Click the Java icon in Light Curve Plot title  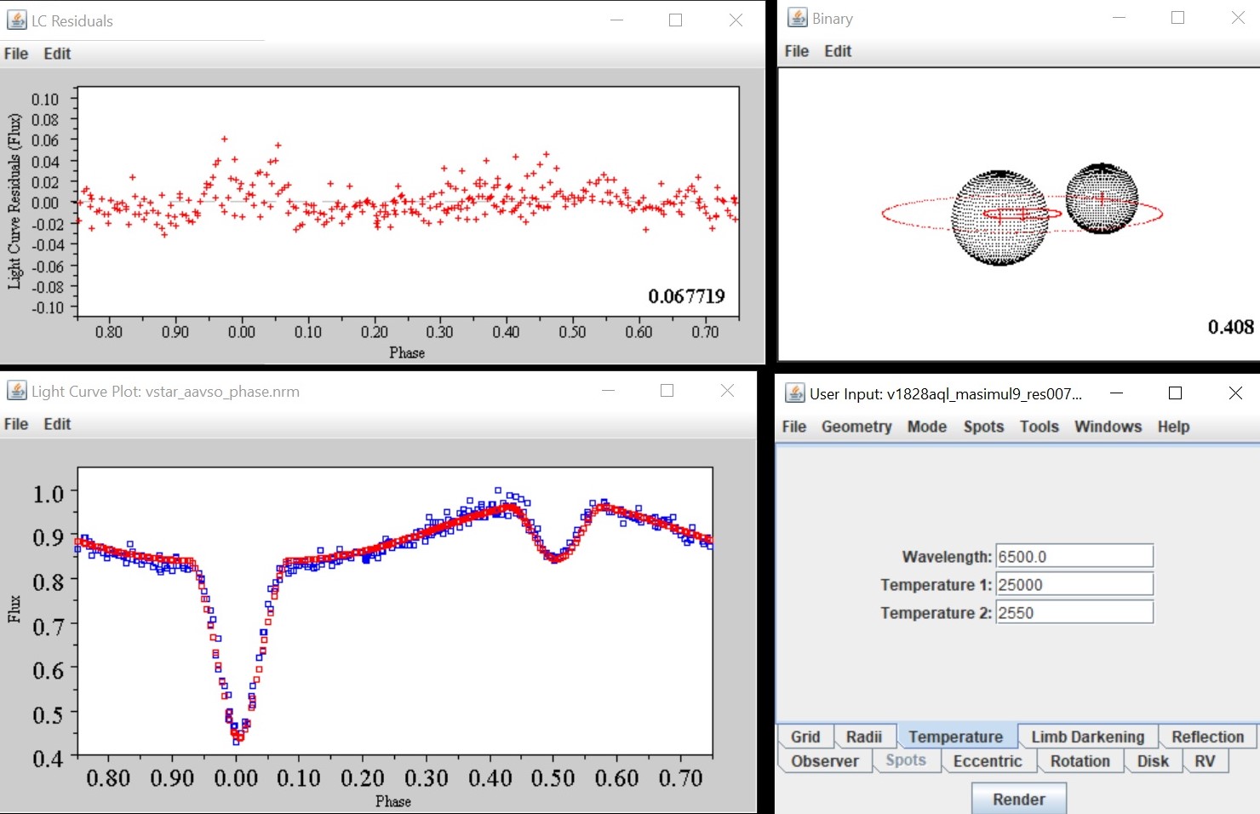coord(17,391)
